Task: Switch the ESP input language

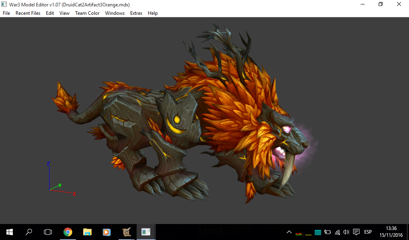Action: click(368, 232)
